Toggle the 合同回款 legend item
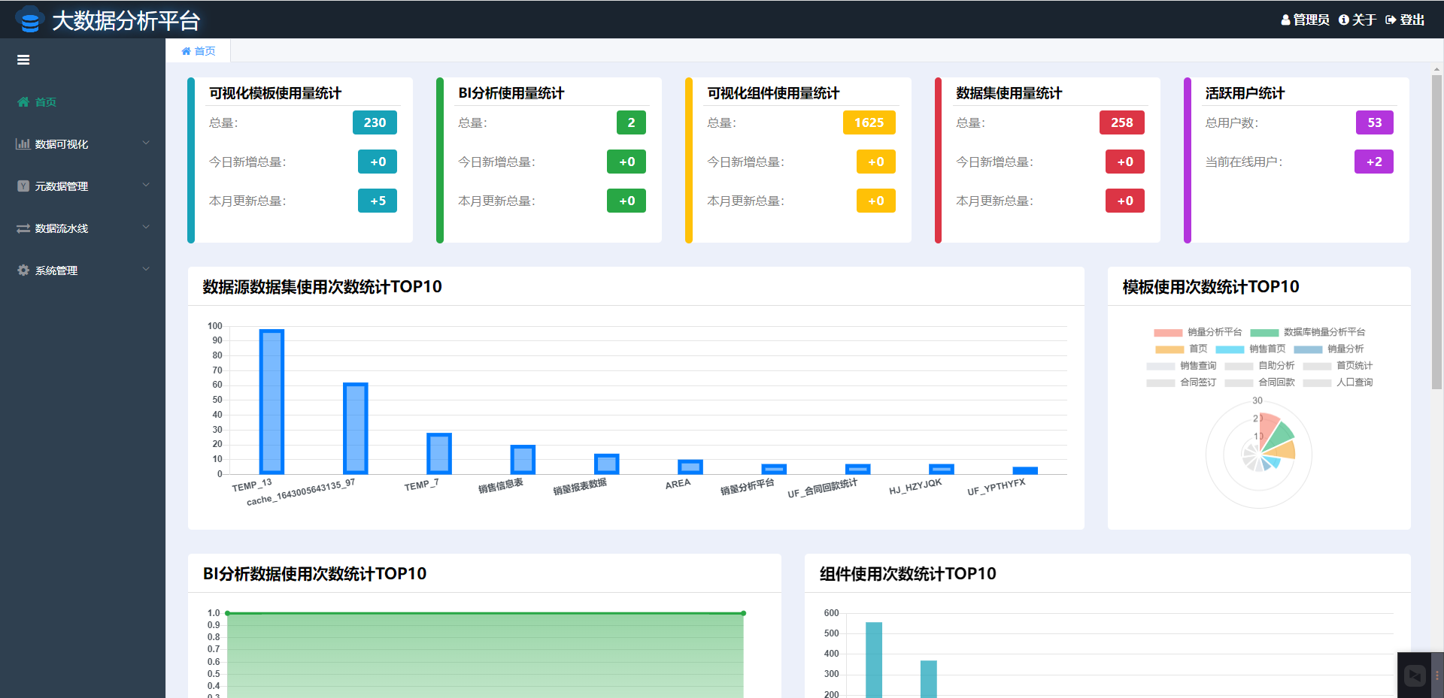The height and width of the screenshot is (698, 1444). 1260,382
